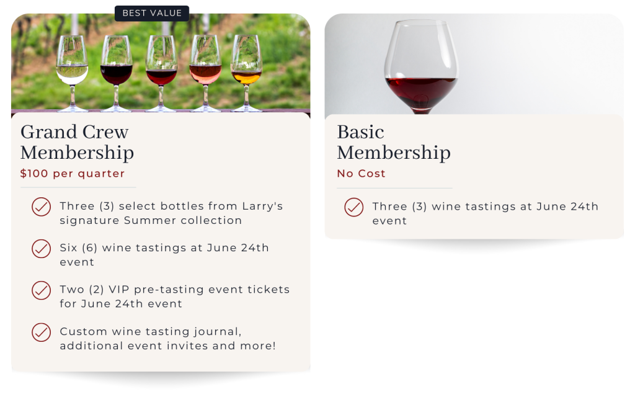This screenshot has height=397, width=635.
Task: Click the rosé wine glass in photo
Action: (x=205, y=73)
